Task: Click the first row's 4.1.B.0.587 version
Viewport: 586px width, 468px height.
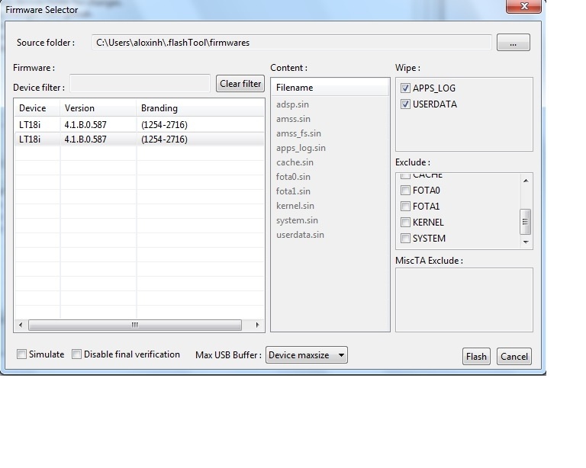Action: click(85, 125)
